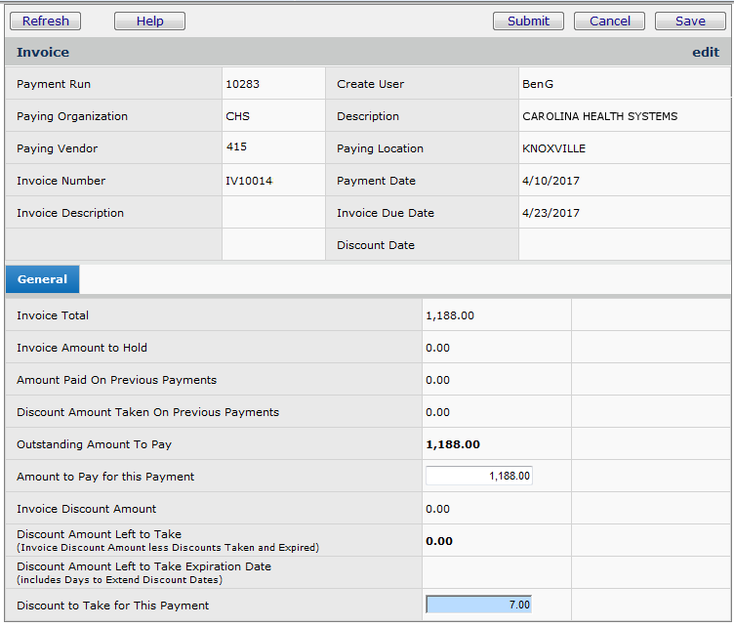The height and width of the screenshot is (627, 734).
Task: Click the CAROLINA HEALTH SYSTEMS description text
Action: (x=599, y=117)
